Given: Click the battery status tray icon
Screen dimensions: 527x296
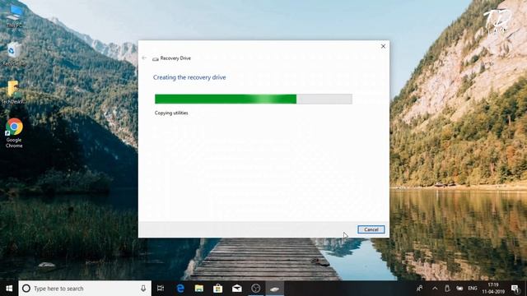Looking at the screenshot, I should click(459, 289).
